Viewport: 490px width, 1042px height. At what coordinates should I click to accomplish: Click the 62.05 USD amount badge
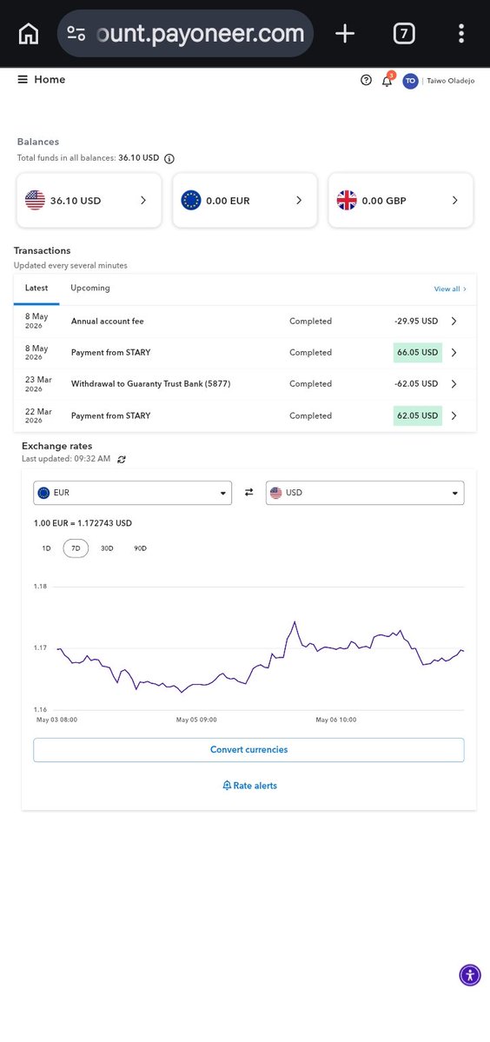[x=418, y=416]
